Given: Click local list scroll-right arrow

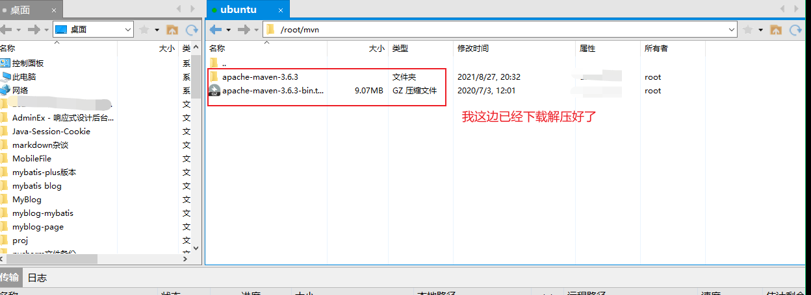Looking at the screenshot, I should pos(187,259).
